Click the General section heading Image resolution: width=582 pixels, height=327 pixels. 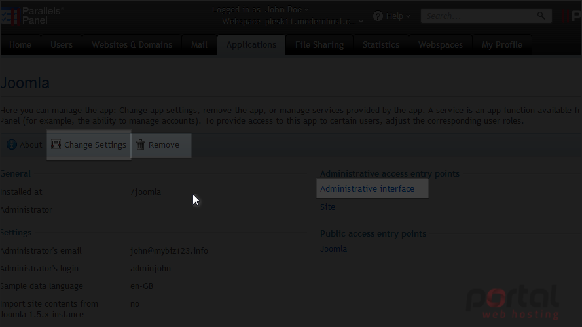(x=15, y=173)
